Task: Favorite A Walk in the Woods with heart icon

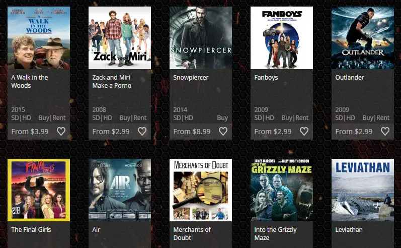Action: point(61,132)
